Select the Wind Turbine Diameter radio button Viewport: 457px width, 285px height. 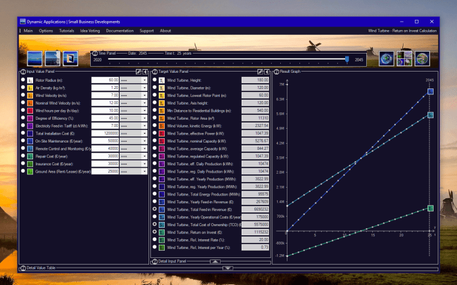(155, 87)
